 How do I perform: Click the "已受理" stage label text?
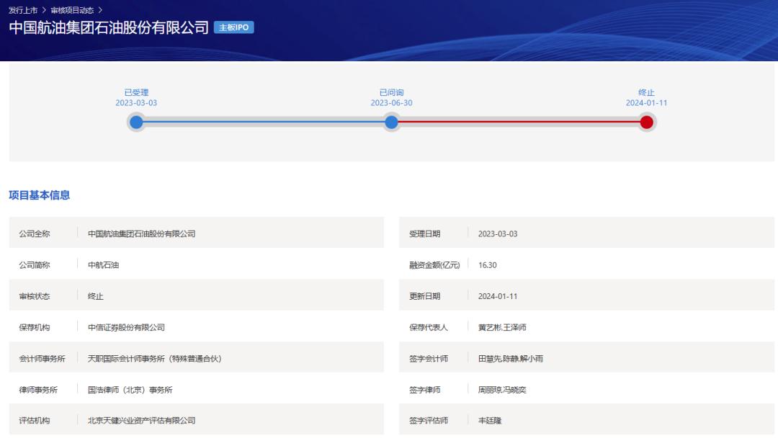[136, 92]
